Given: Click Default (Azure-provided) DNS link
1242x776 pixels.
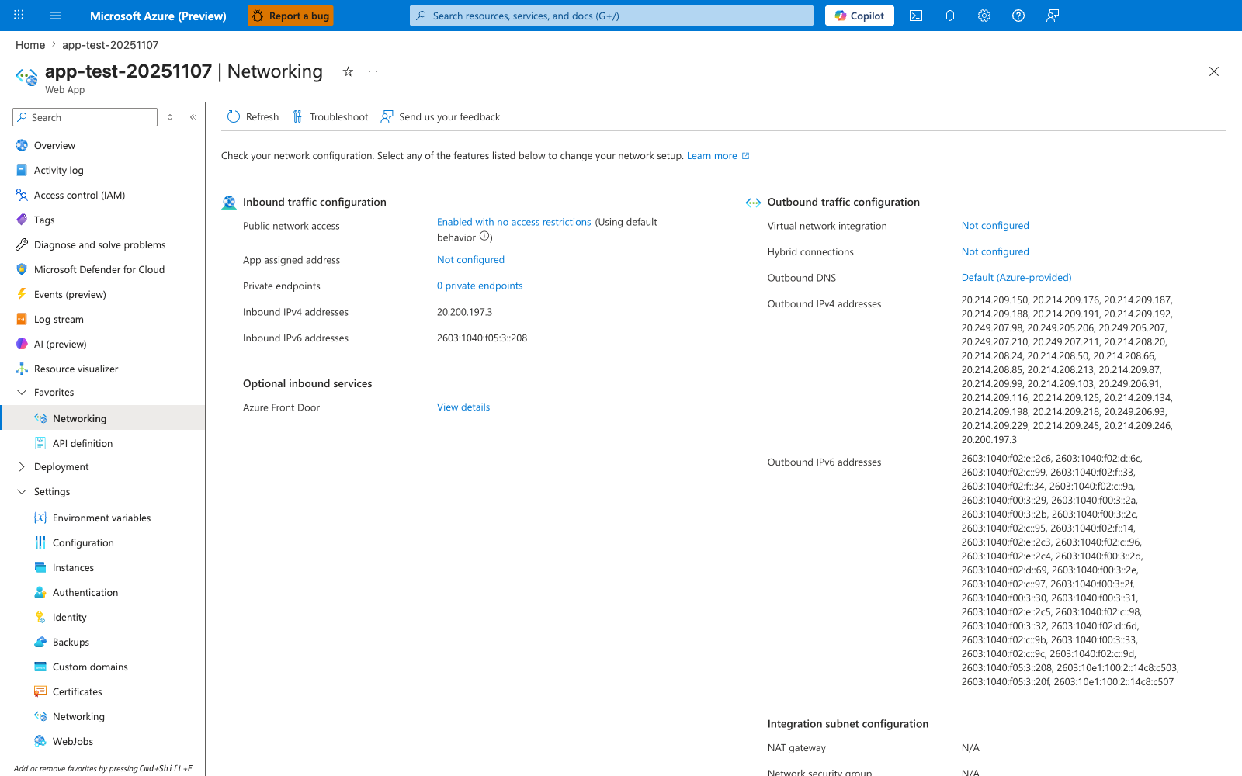Looking at the screenshot, I should pyautogui.click(x=1016, y=277).
